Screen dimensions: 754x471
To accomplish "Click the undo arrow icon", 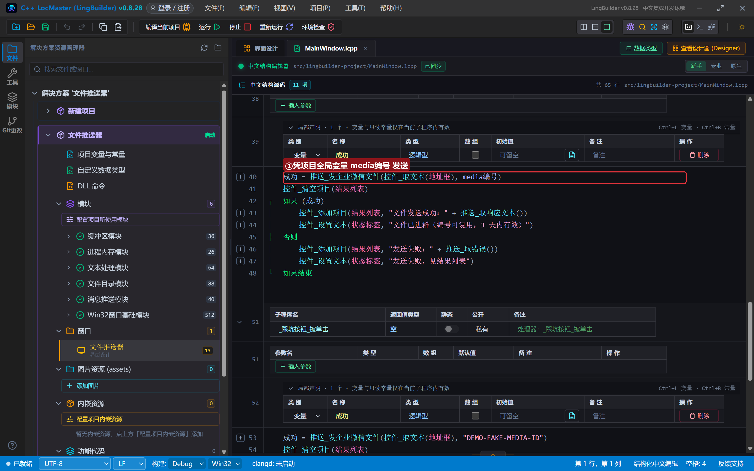I will pos(67,27).
